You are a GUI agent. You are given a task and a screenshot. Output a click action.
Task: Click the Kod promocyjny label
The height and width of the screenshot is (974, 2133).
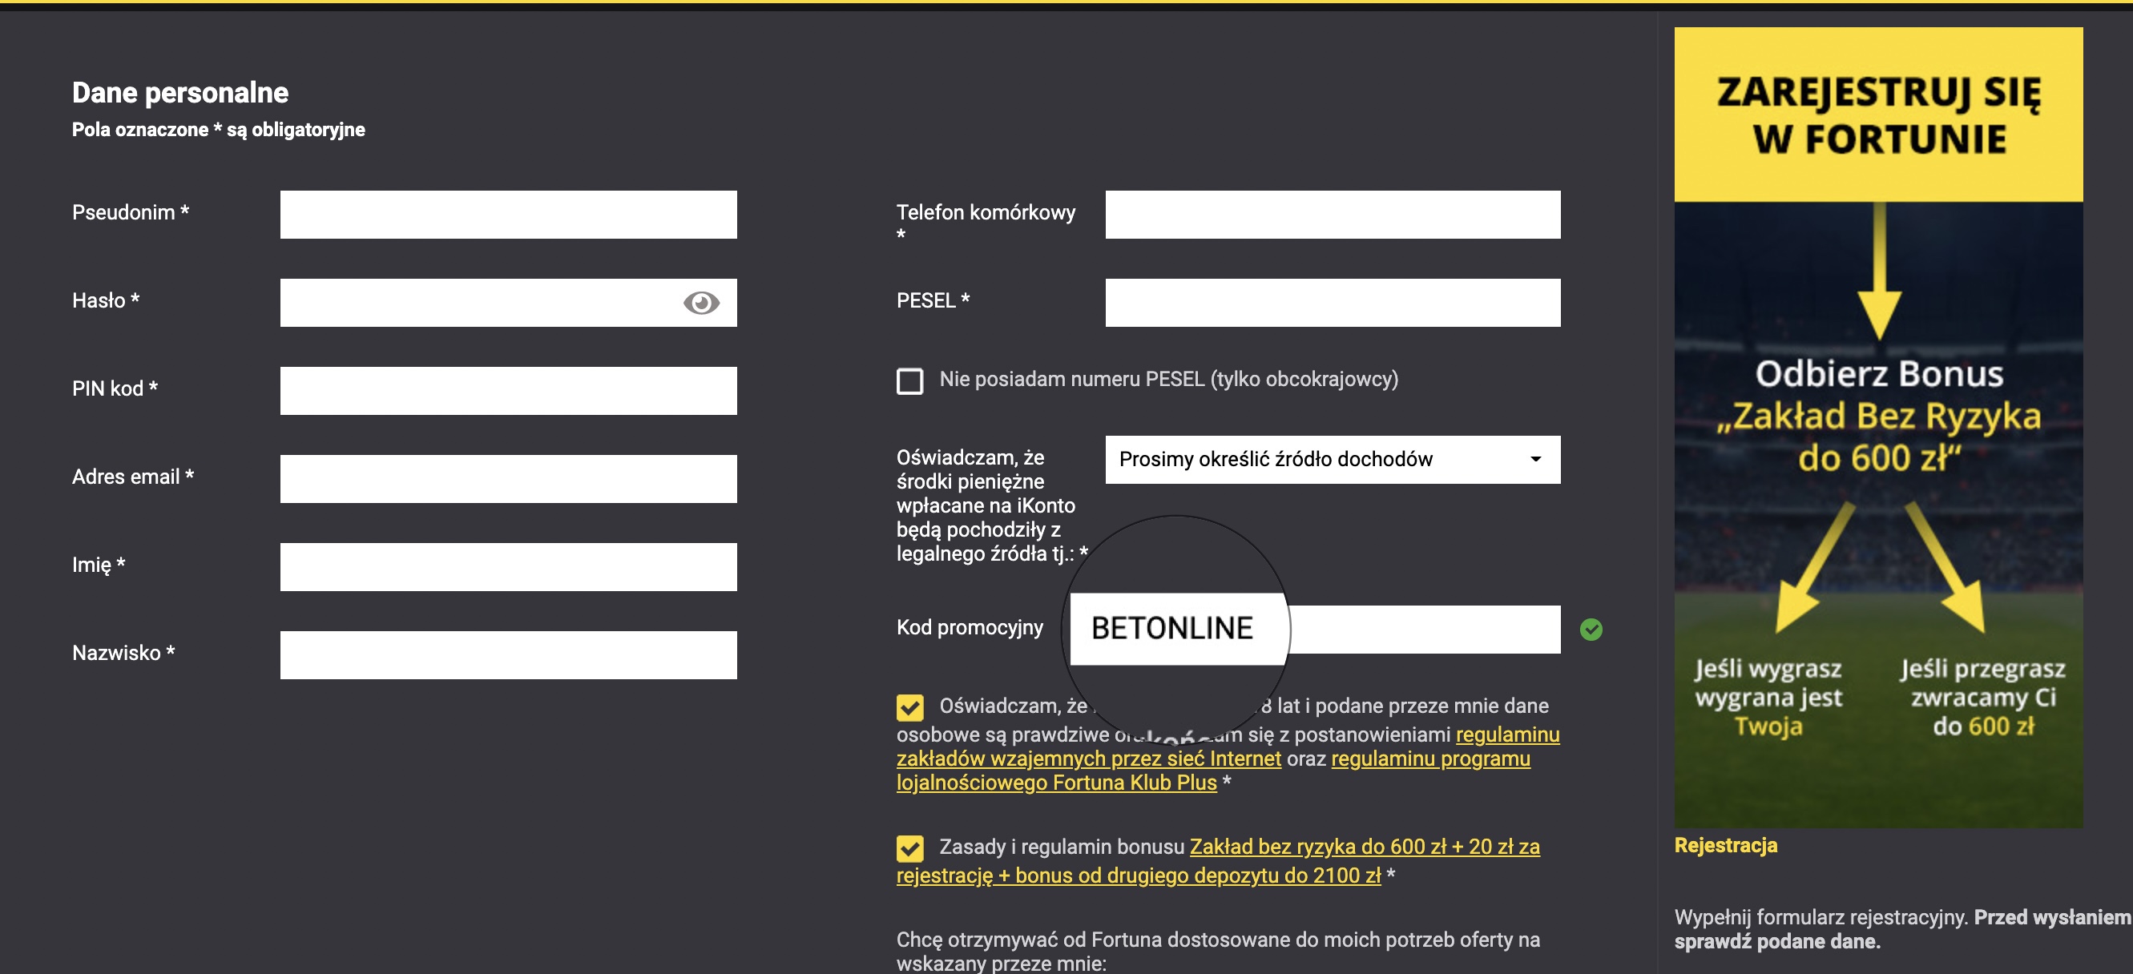970,627
